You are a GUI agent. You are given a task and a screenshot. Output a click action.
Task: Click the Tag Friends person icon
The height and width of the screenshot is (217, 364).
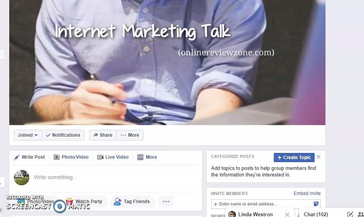point(118,202)
